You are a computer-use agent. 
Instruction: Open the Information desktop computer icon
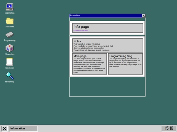pyautogui.click(x=10, y=7)
